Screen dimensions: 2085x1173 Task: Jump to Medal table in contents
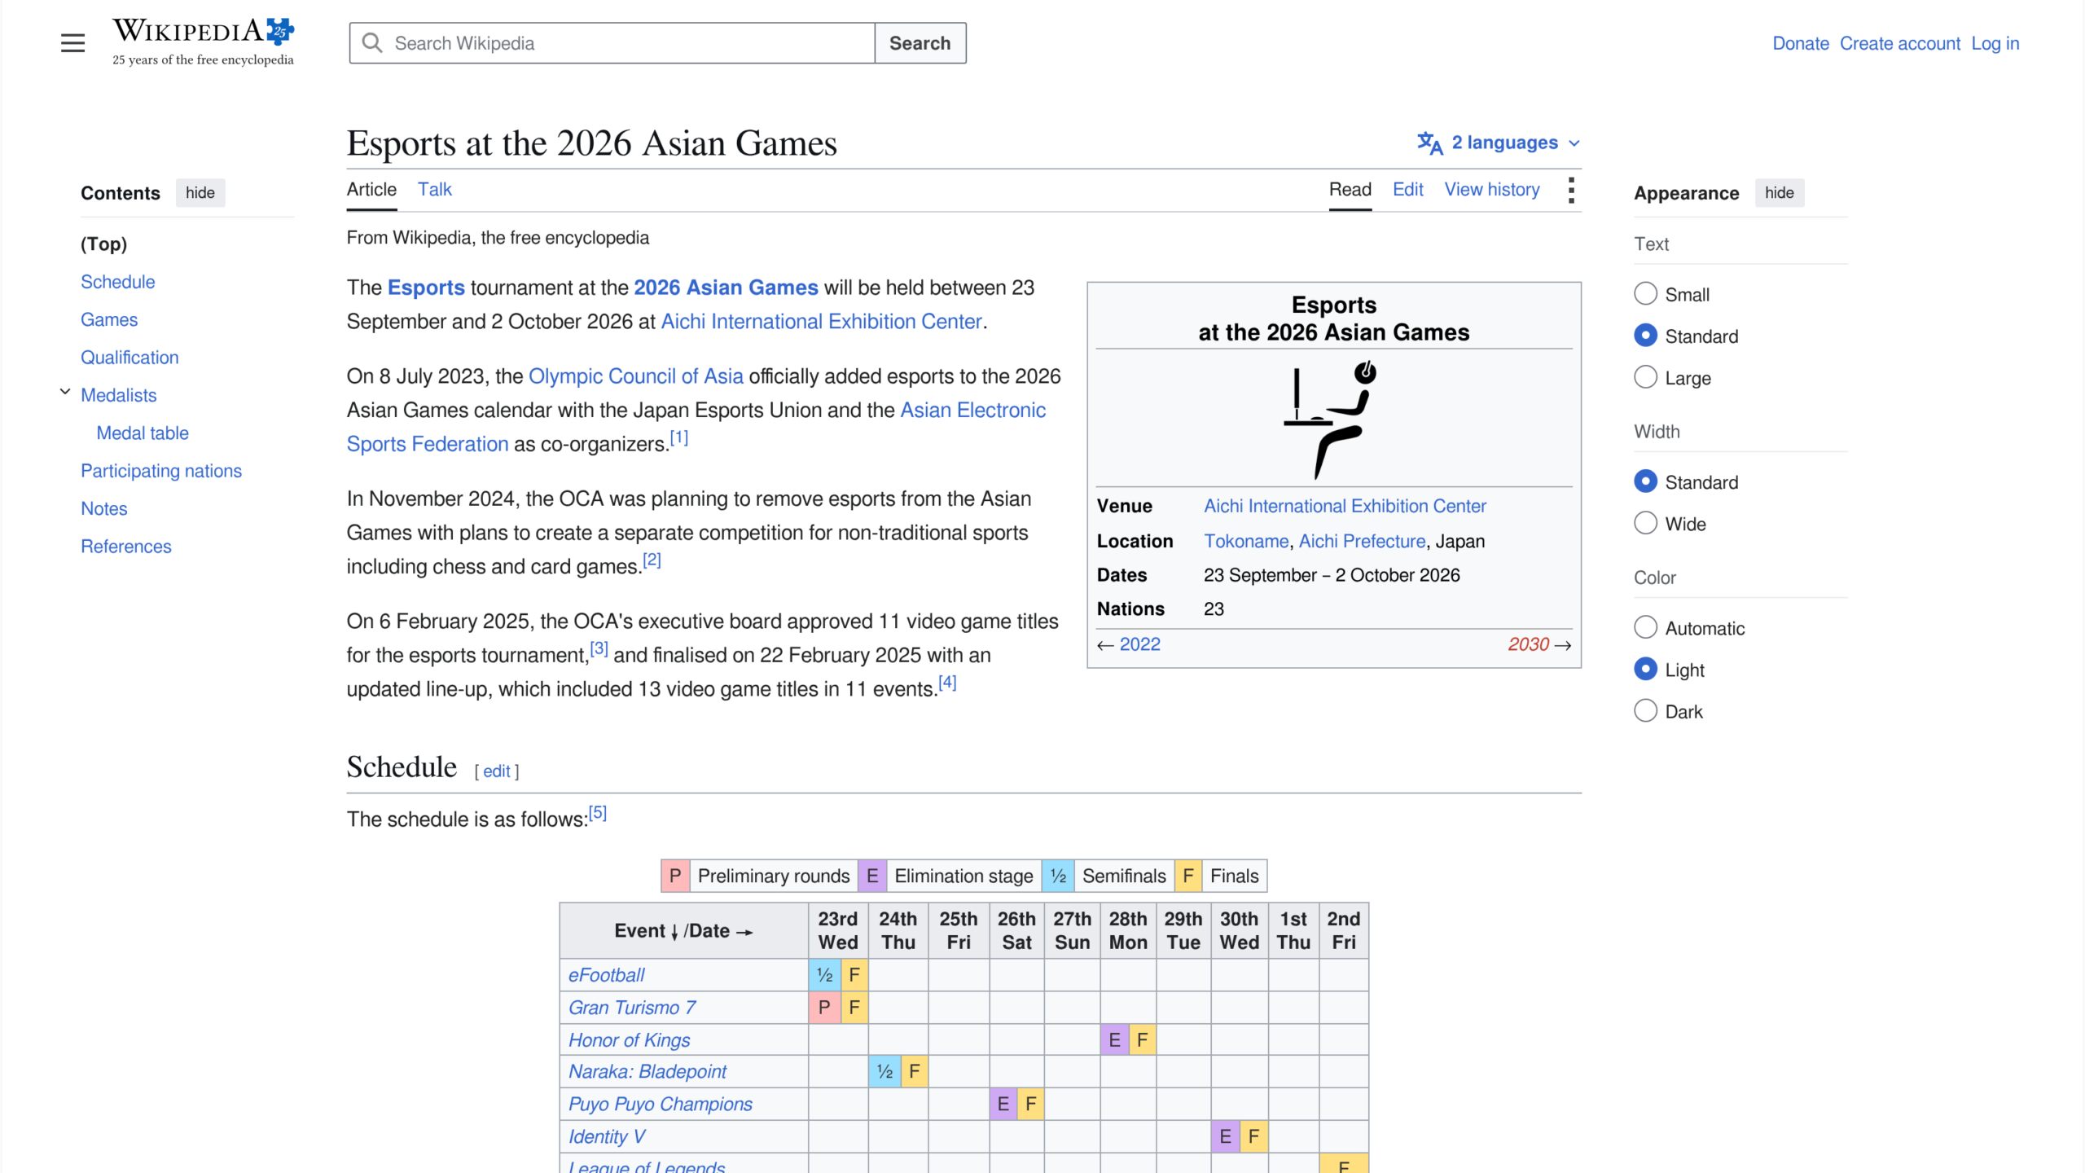pyautogui.click(x=143, y=433)
